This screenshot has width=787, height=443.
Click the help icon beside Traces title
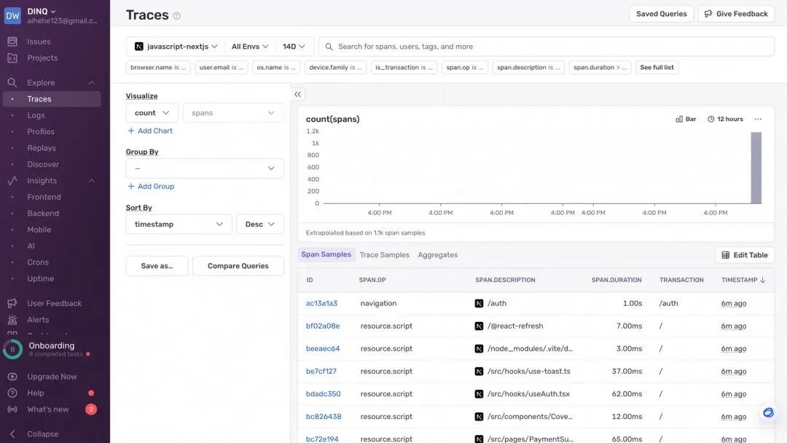(176, 15)
